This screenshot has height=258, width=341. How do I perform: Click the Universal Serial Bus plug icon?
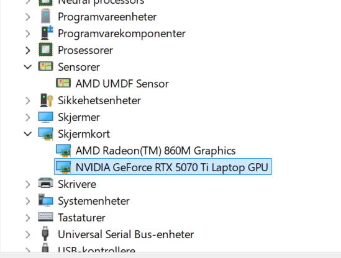(x=45, y=234)
